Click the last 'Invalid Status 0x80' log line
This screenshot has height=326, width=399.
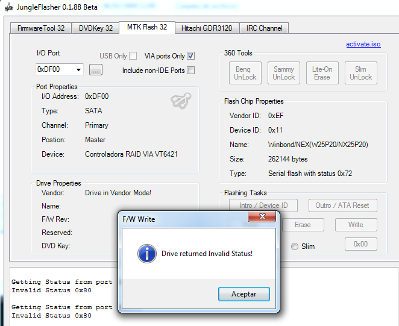(51, 316)
